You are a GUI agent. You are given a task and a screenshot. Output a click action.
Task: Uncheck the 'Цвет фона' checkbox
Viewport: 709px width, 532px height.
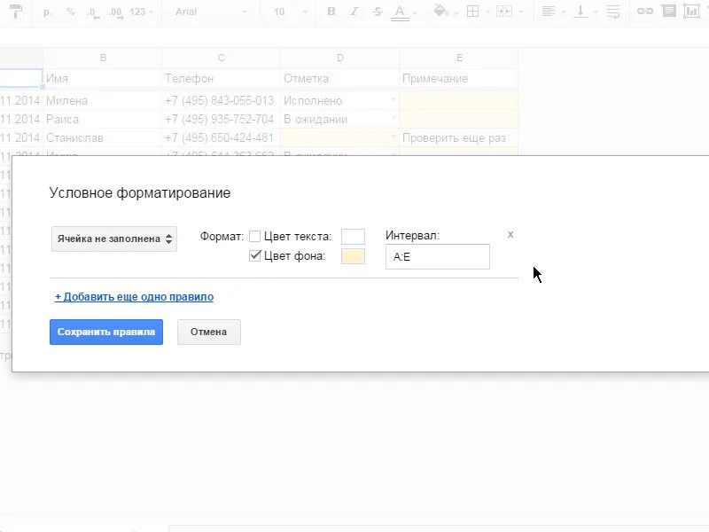(x=255, y=255)
